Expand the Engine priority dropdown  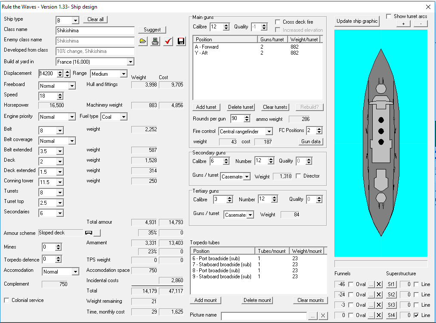pos(72,117)
